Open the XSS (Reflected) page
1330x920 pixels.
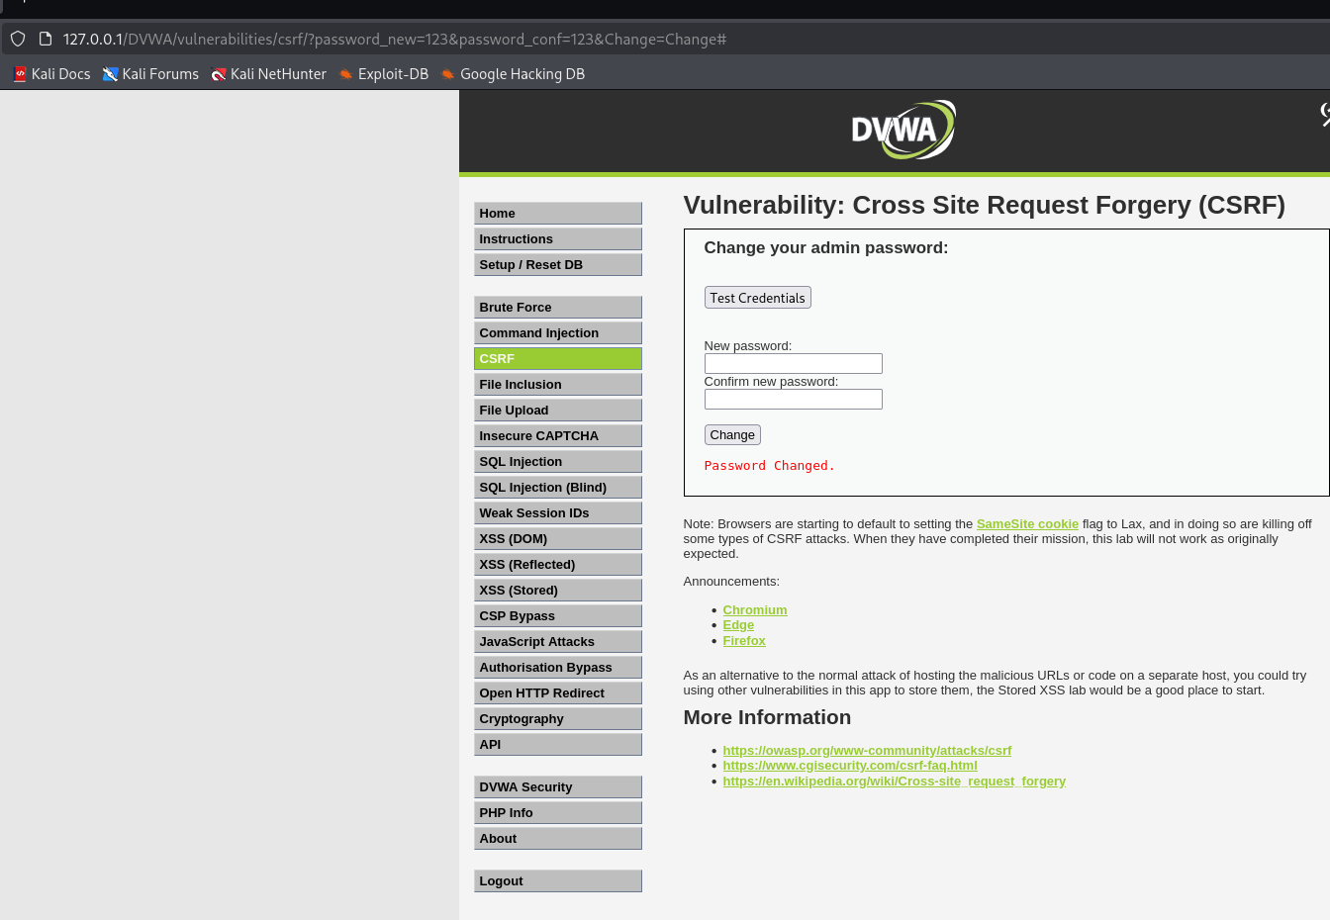point(558,565)
